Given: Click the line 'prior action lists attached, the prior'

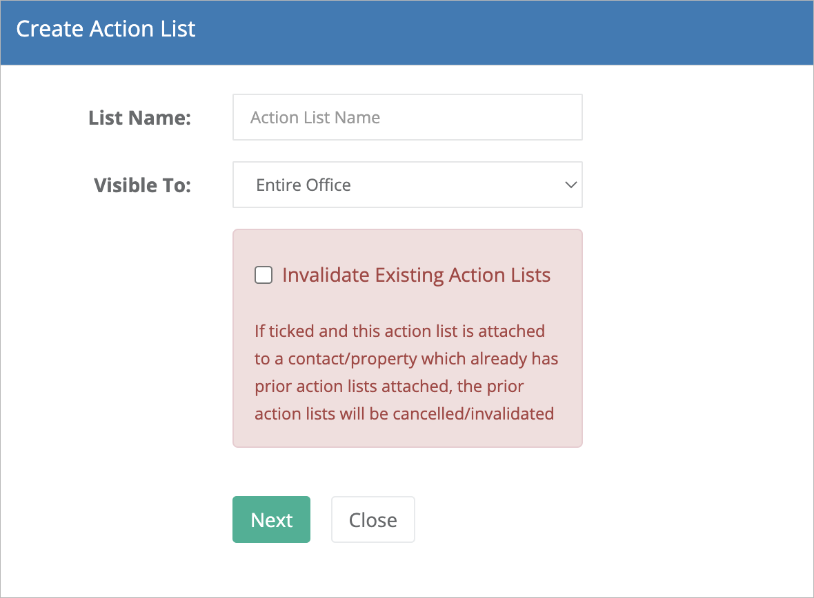Looking at the screenshot, I should click(x=389, y=386).
